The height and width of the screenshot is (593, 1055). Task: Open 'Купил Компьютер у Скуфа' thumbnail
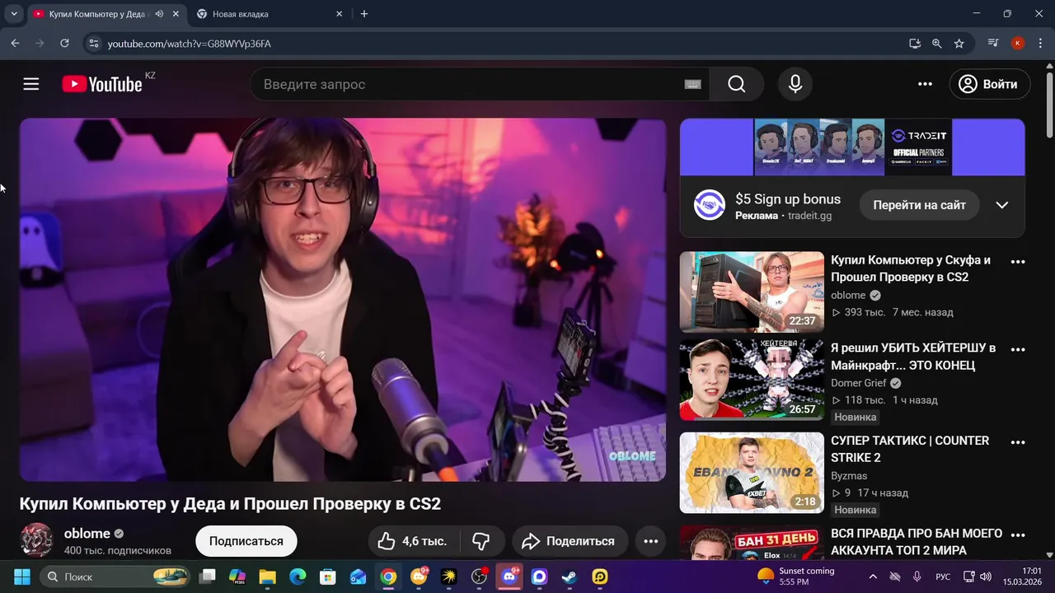pyautogui.click(x=752, y=292)
